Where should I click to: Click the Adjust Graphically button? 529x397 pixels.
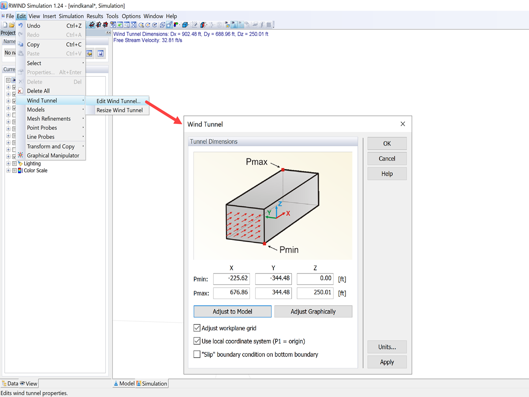tap(313, 311)
